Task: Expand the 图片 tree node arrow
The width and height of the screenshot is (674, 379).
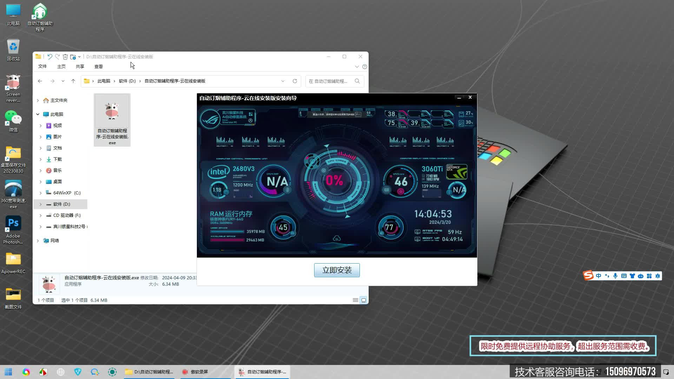Action: pyautogui.click(x=40, y=137)
